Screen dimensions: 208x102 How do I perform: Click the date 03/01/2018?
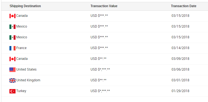[x=181, y=80]
